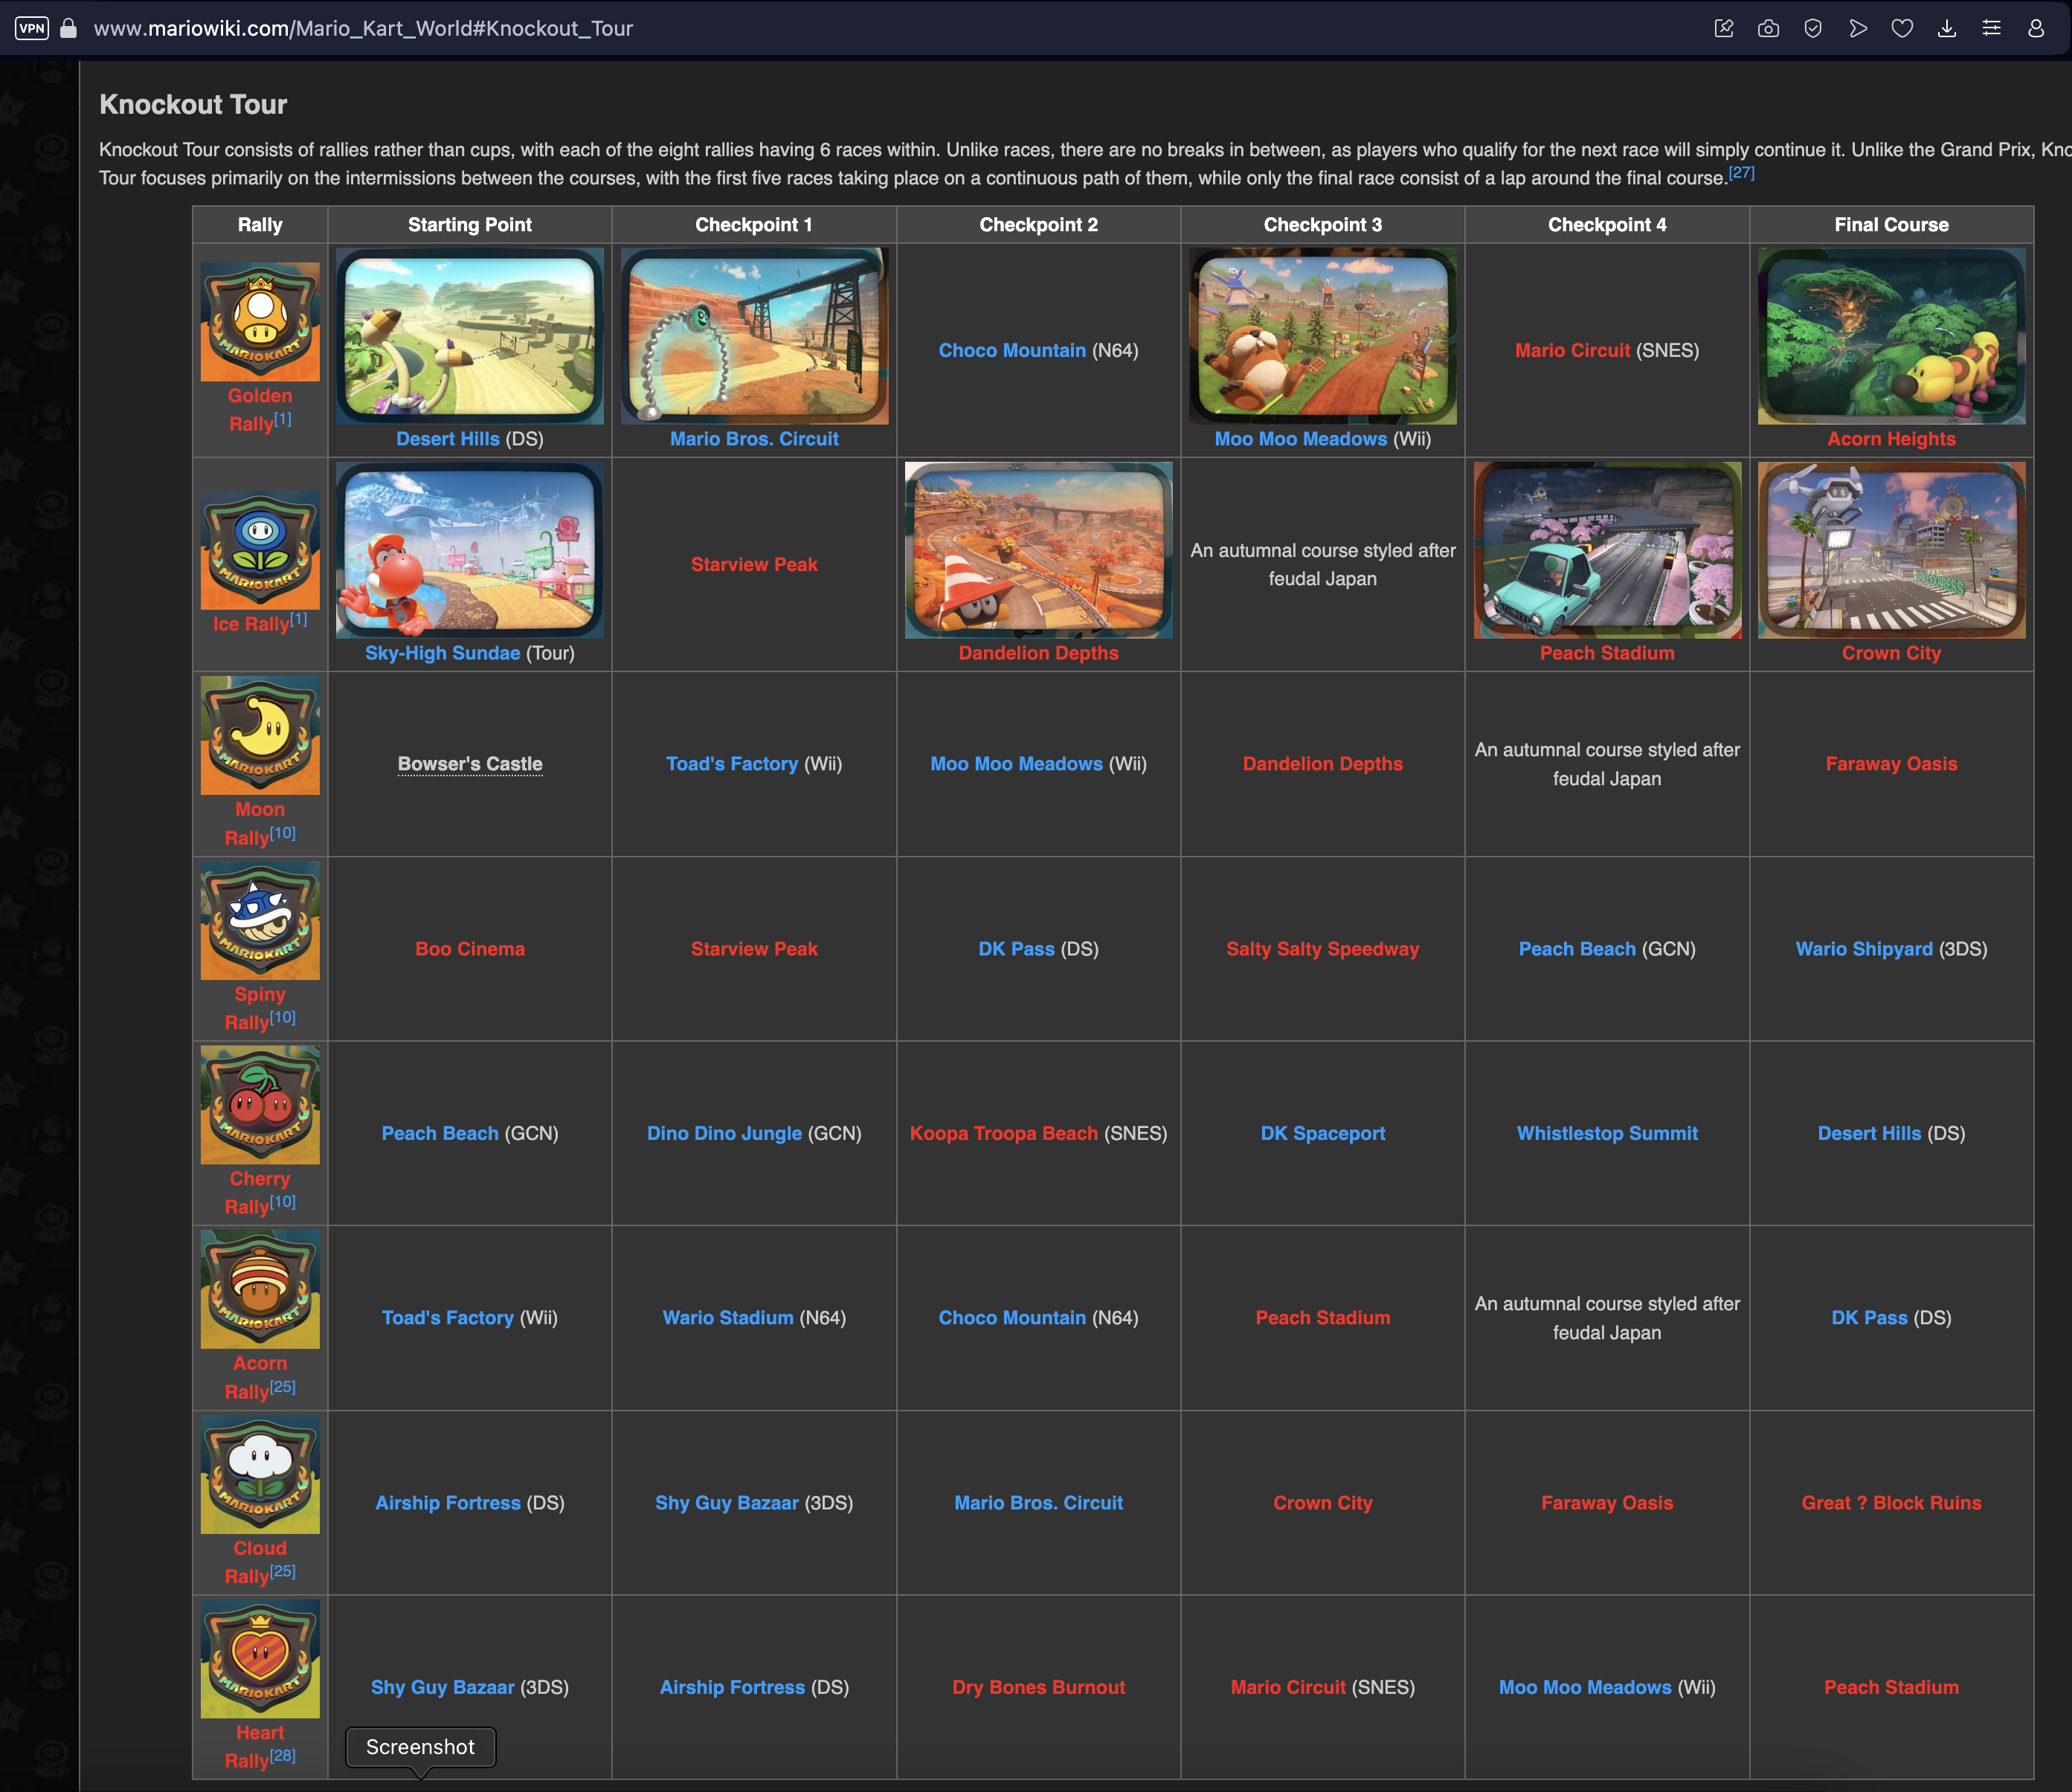Click the address bar URL field
This screenshot has height=1792, width=2072.
[x=362, y=28]
